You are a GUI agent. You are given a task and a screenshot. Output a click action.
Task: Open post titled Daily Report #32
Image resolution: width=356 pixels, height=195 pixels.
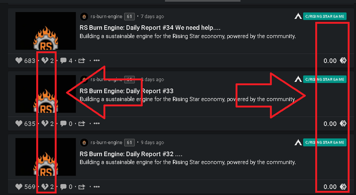131,154
